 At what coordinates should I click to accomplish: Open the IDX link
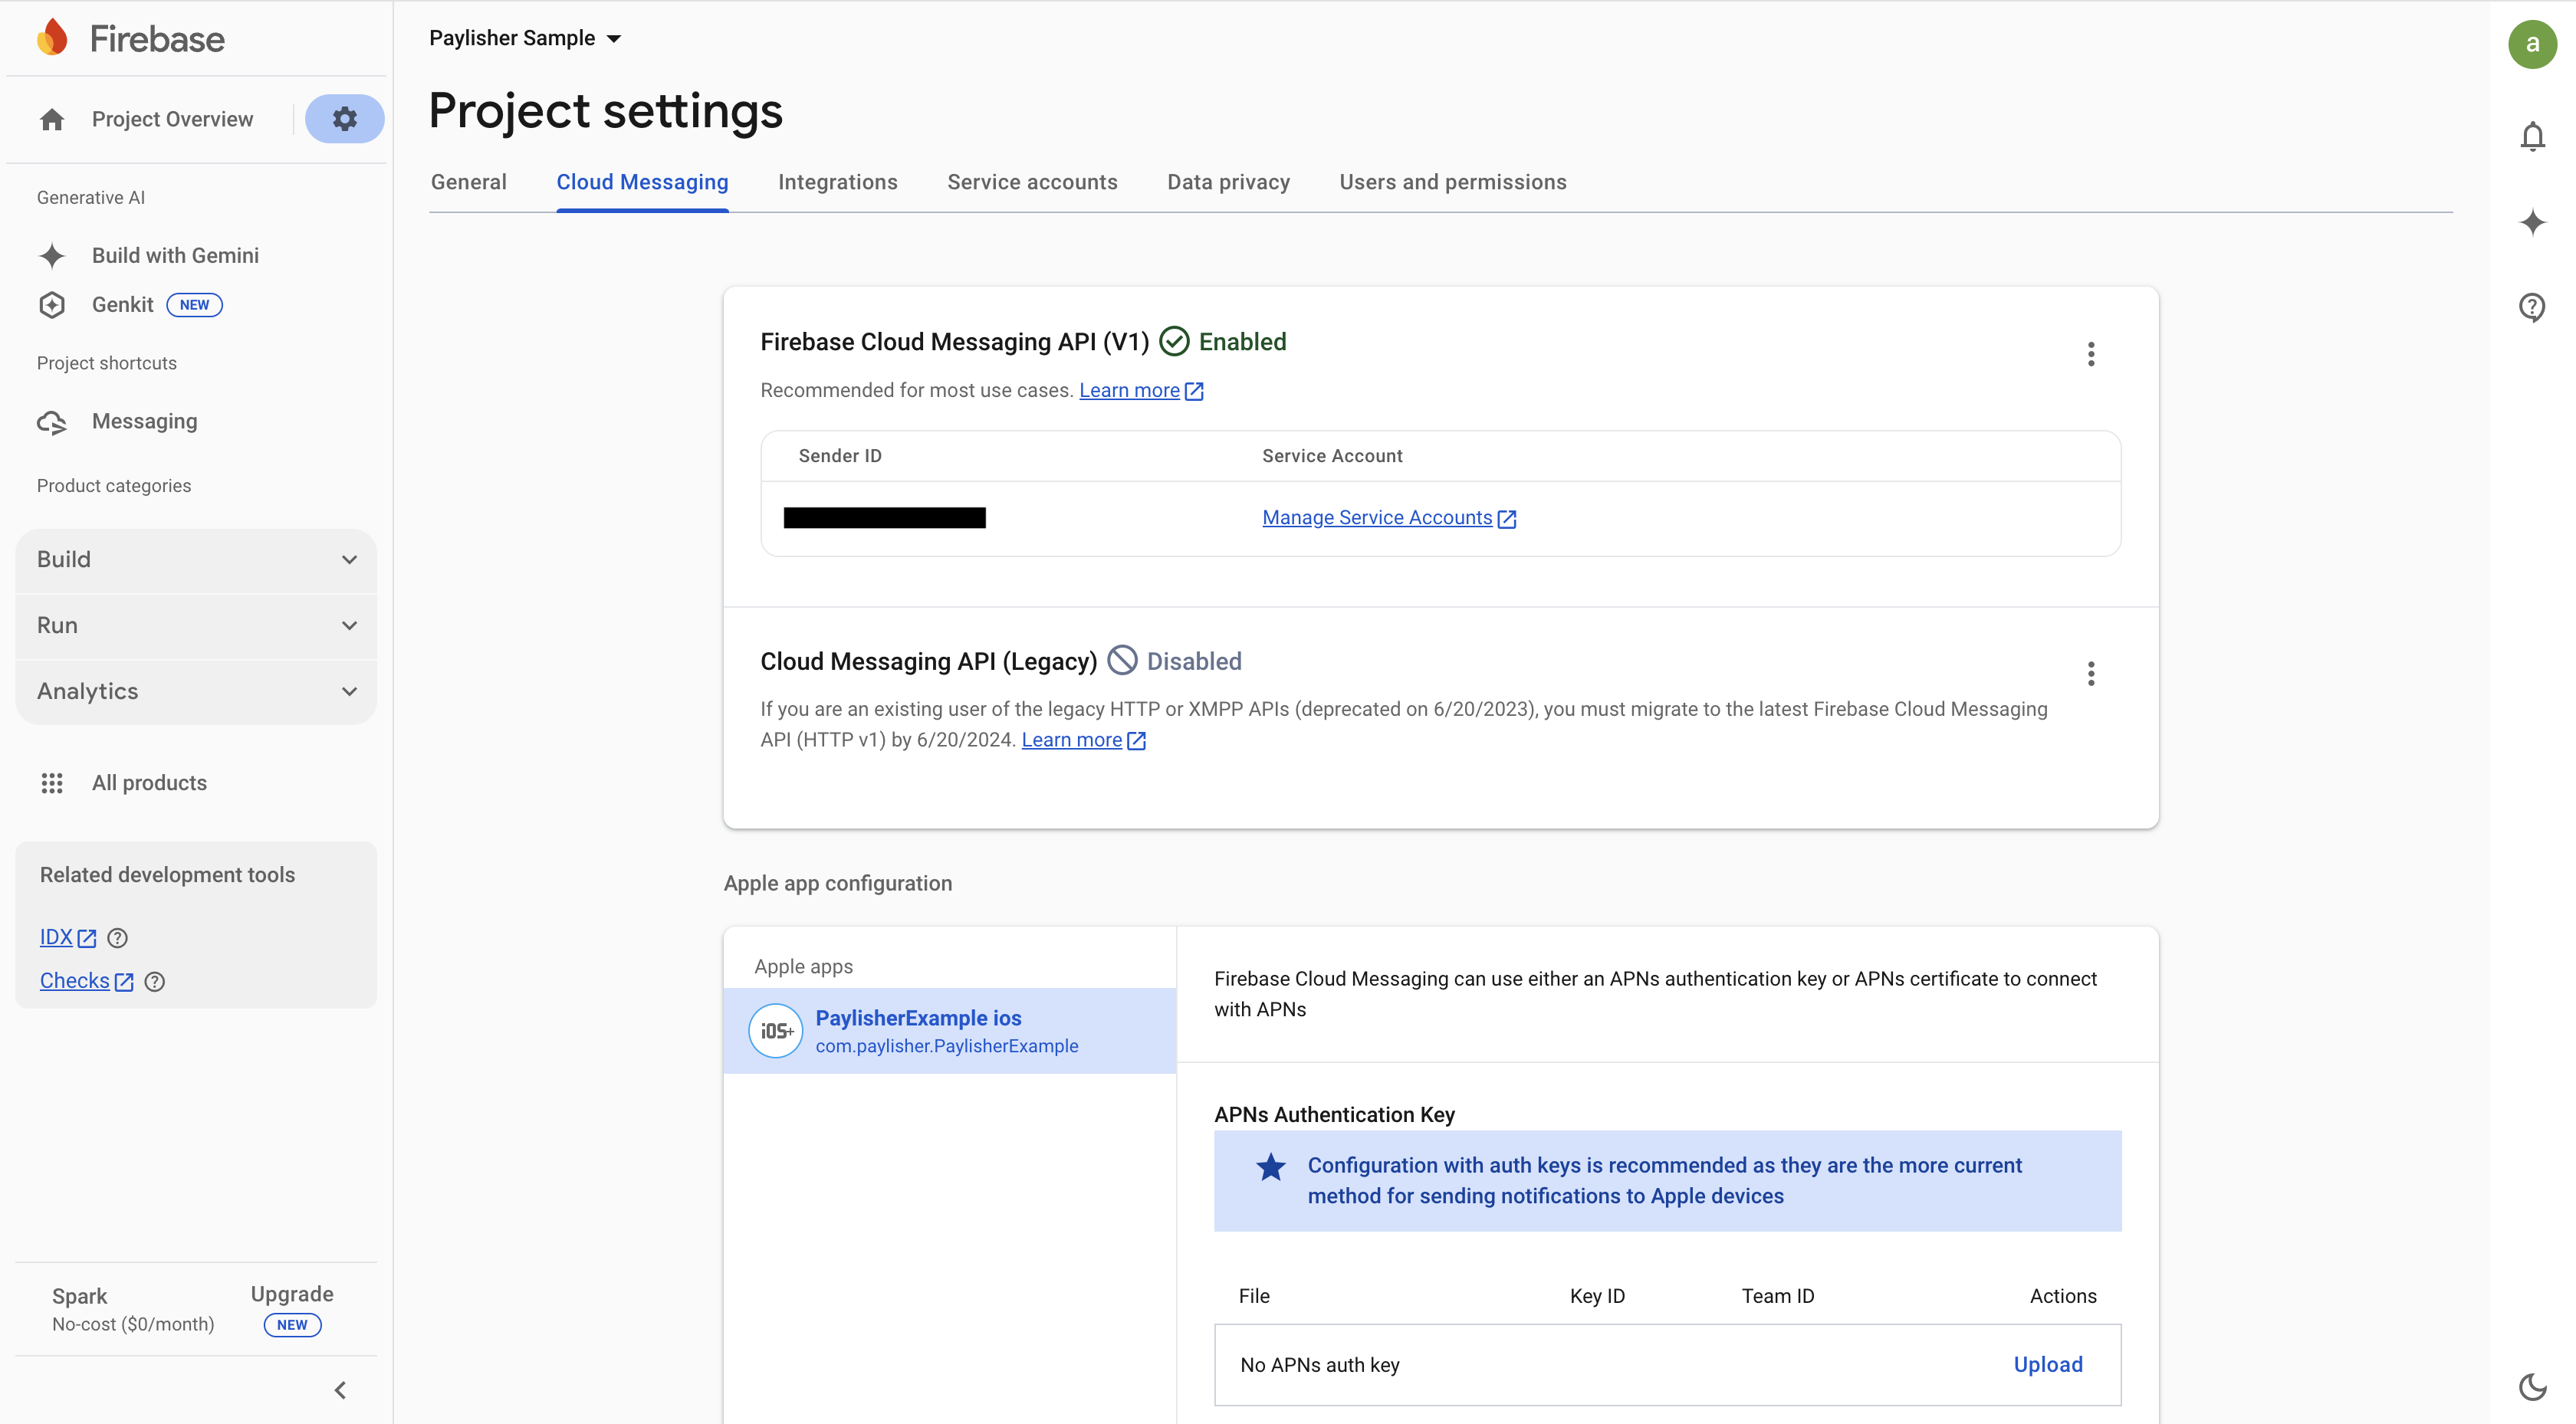click(x=67, y=938)
